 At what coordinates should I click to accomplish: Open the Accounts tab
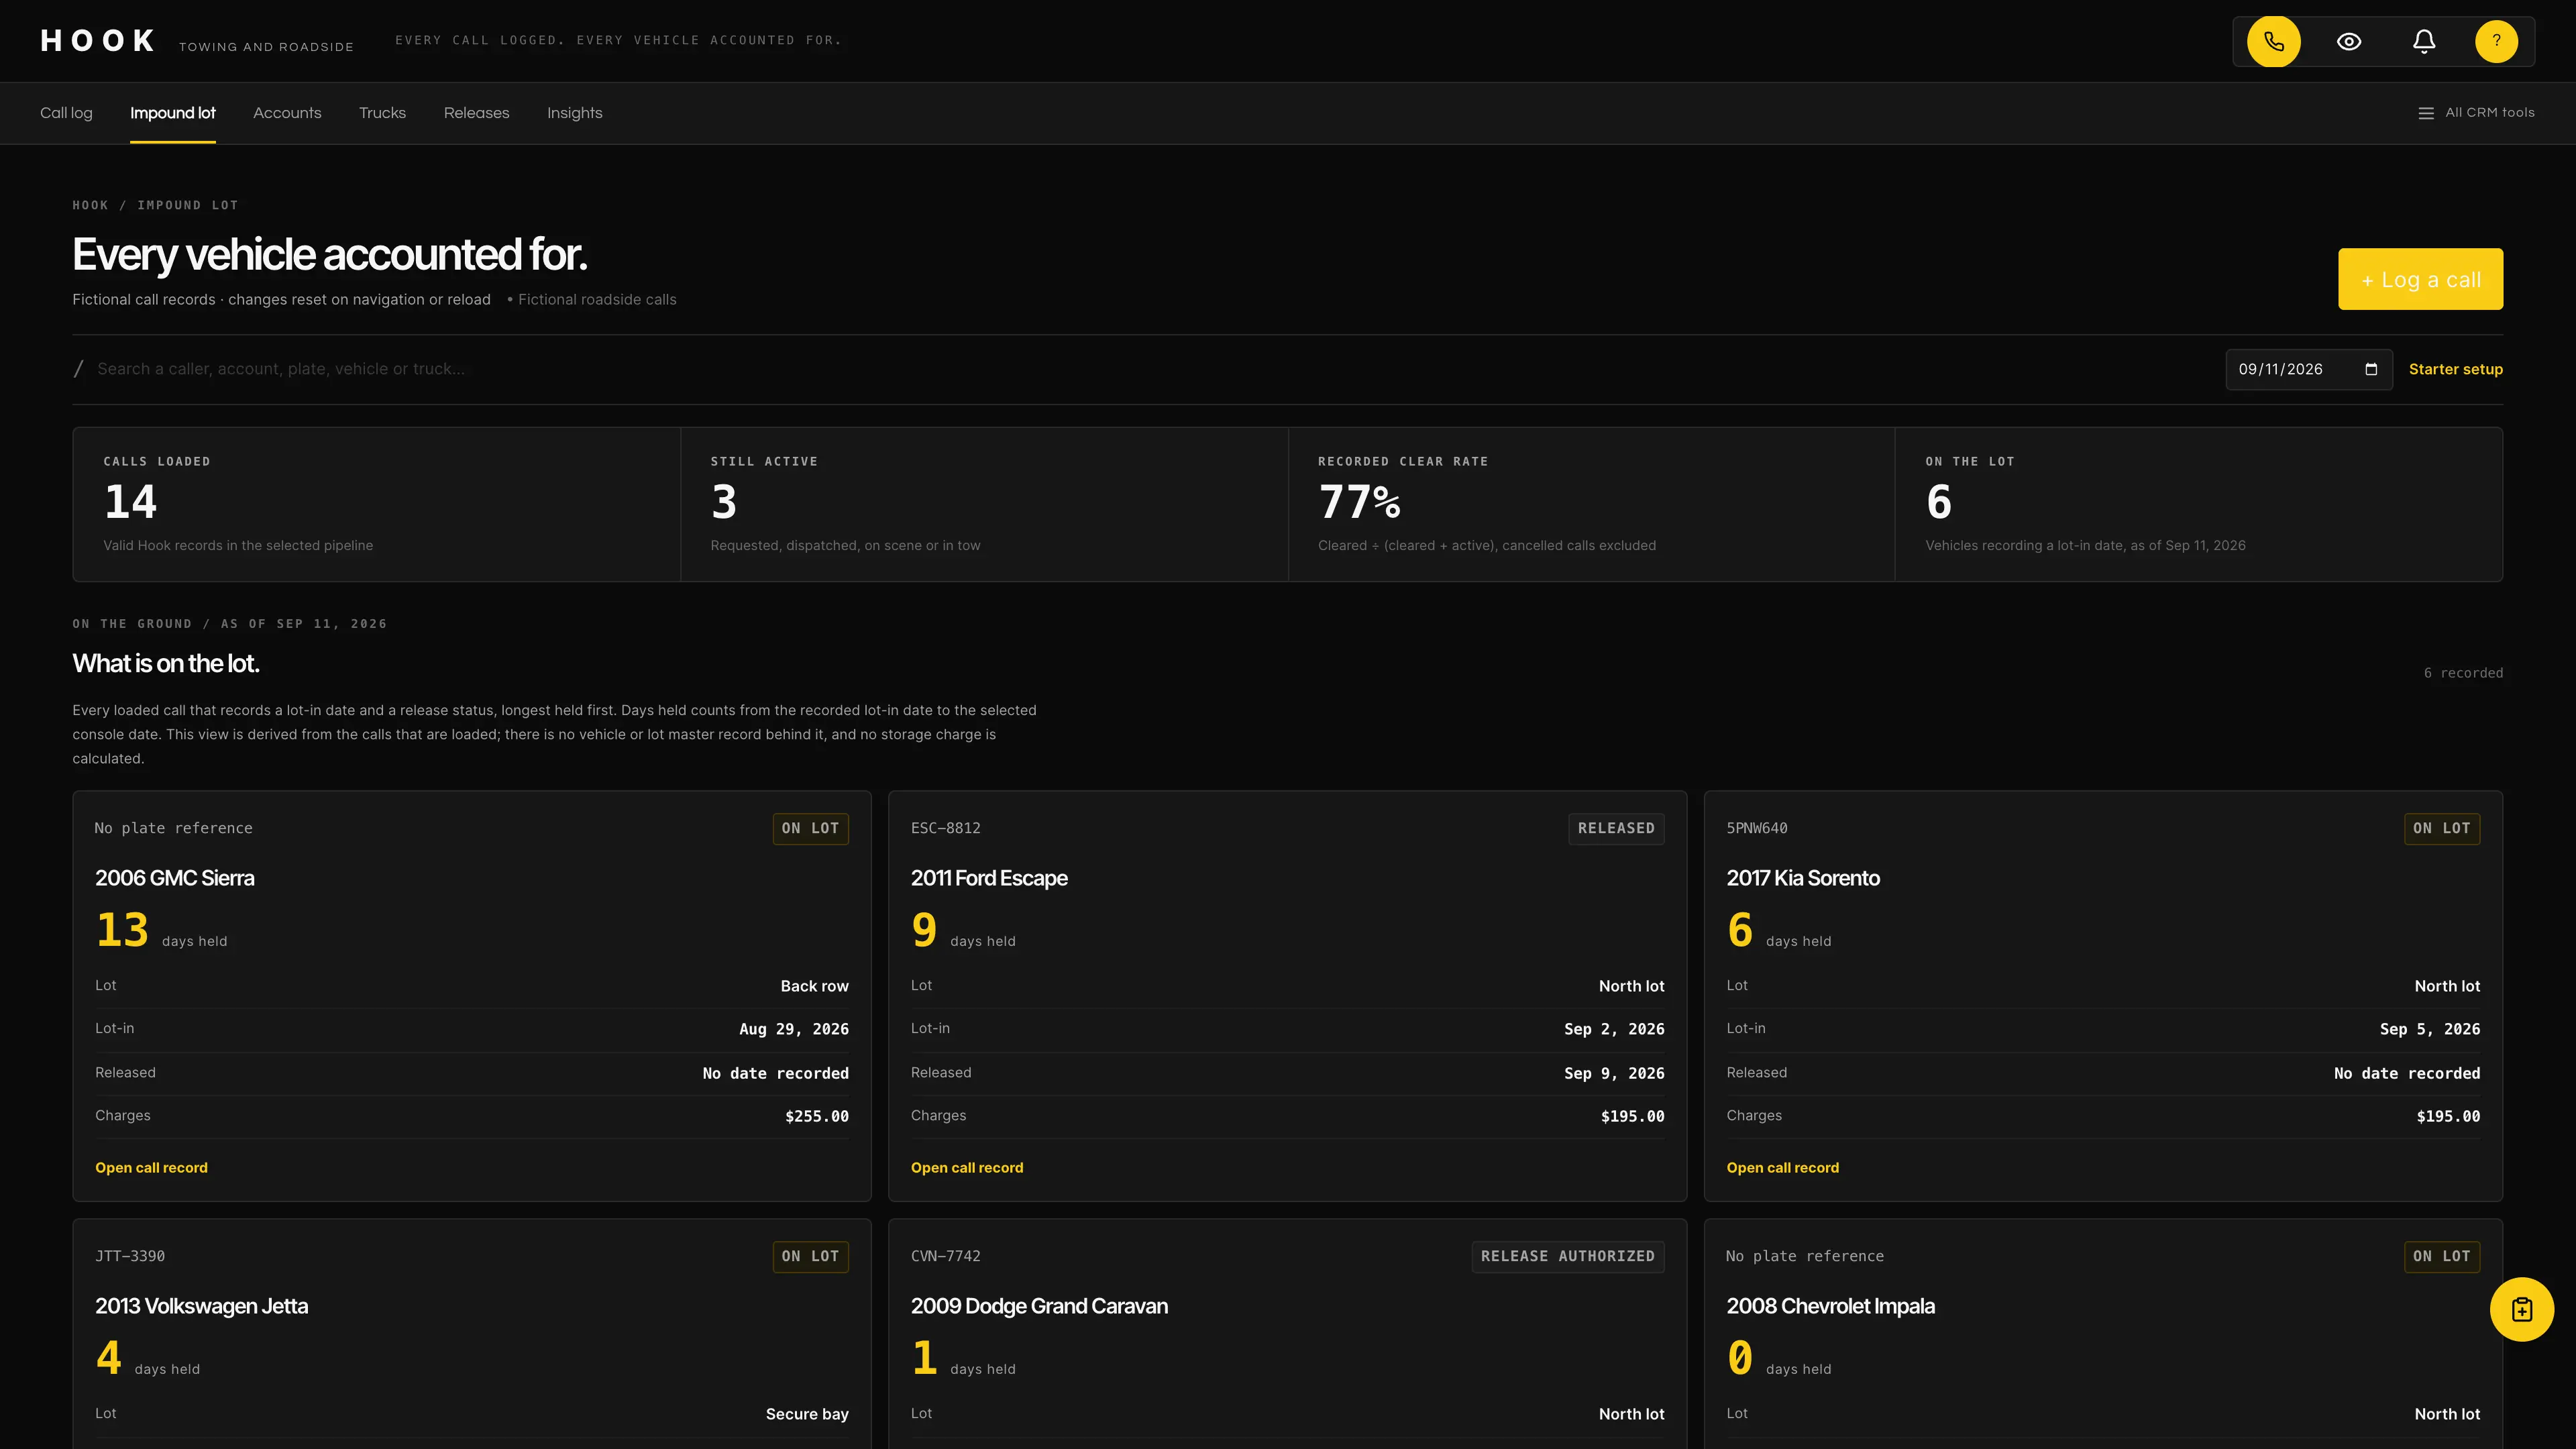pos(287,113)
